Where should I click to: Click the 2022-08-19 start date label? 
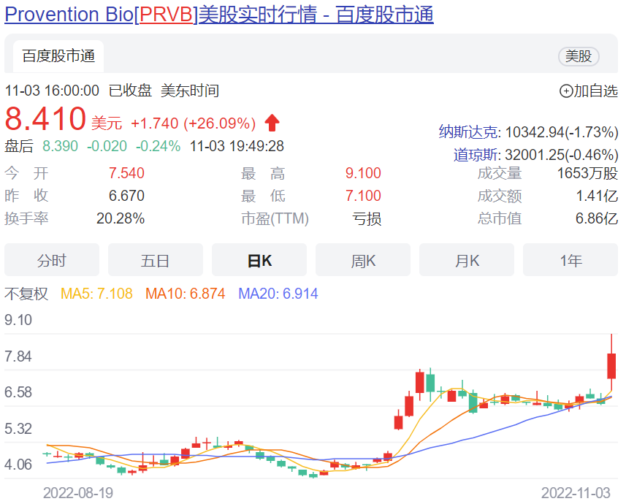[78, 493]
